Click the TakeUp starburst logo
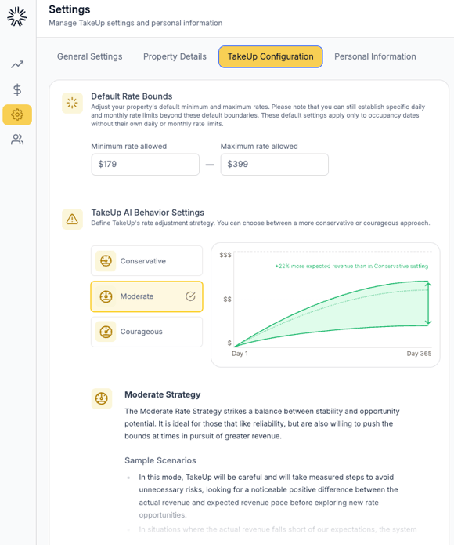This screenshot has width=454, height=545. click(16, 16)
